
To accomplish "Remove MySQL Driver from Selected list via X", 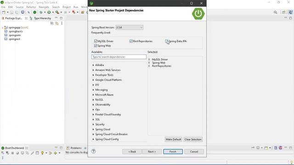I will click(149, 59).
